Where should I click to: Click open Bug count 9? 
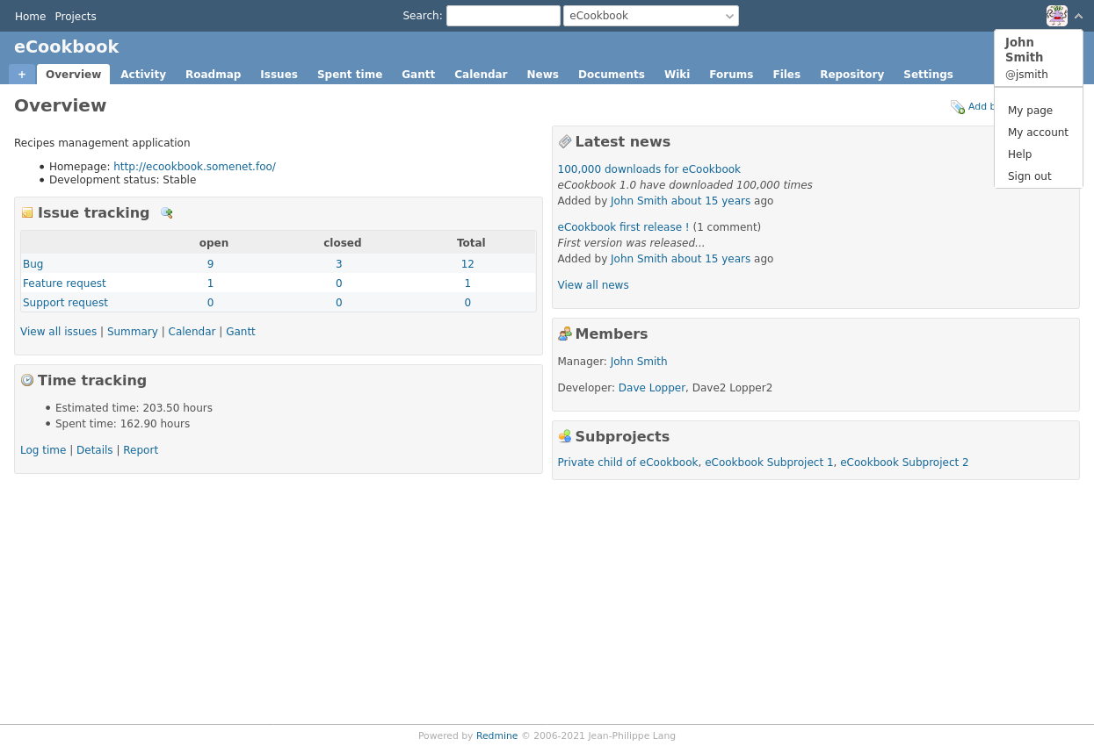tap(210, 264)
